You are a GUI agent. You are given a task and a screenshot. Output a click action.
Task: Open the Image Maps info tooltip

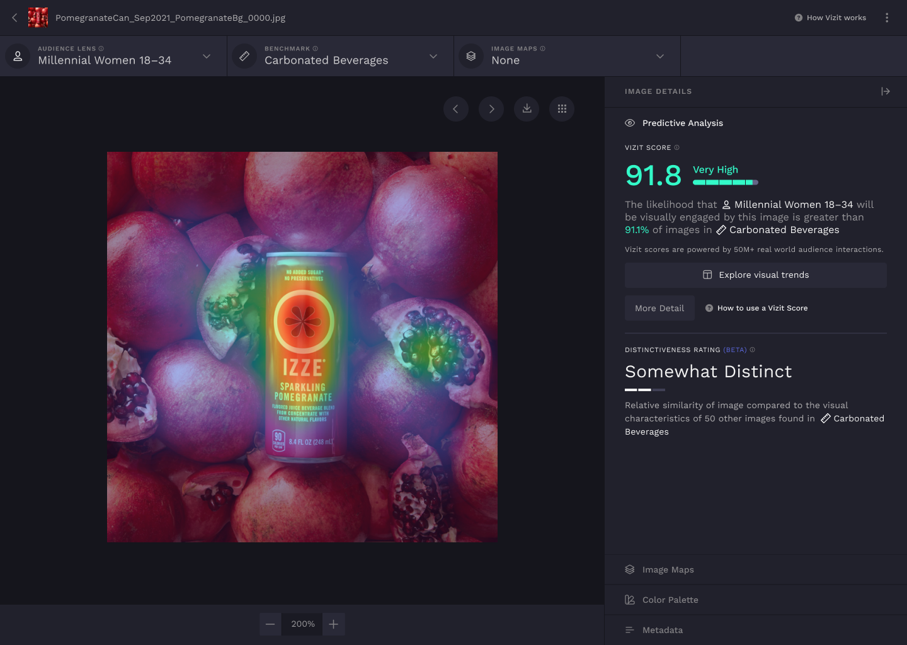click(543, 49)
